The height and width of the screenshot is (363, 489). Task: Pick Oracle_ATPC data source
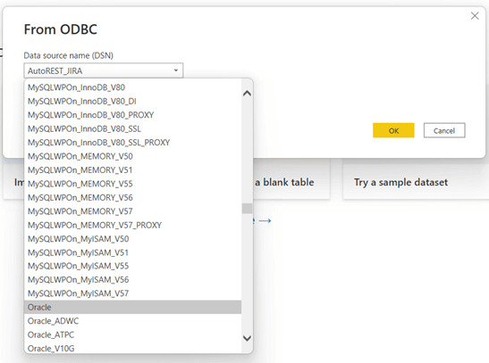[132, 334]
